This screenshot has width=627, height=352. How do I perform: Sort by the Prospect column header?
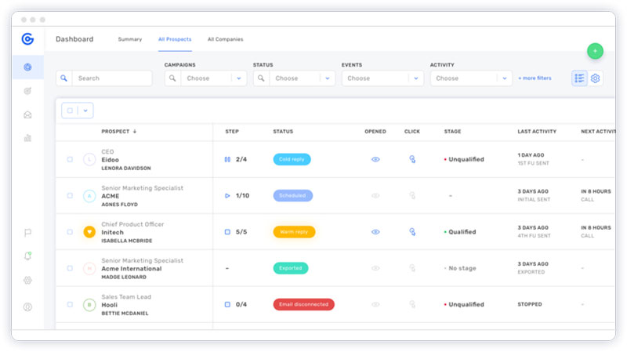[119, 131]
